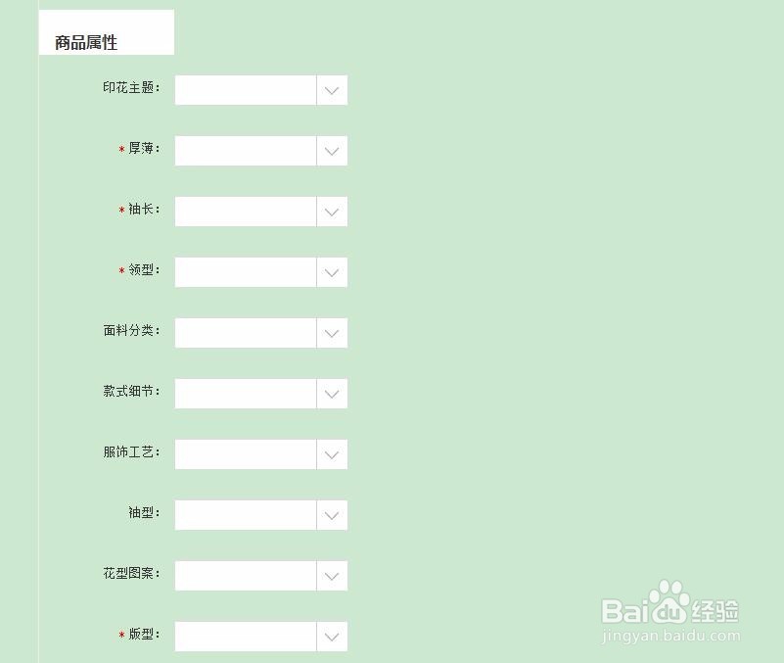Click inside the 印花主题 input box
This screenshot has height=663, width=784.
(243, 89)
